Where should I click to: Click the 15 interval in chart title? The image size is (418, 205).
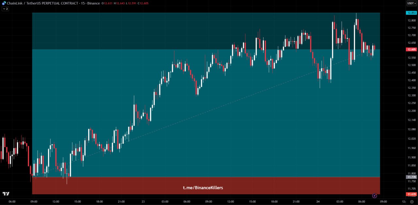point(83,3)
